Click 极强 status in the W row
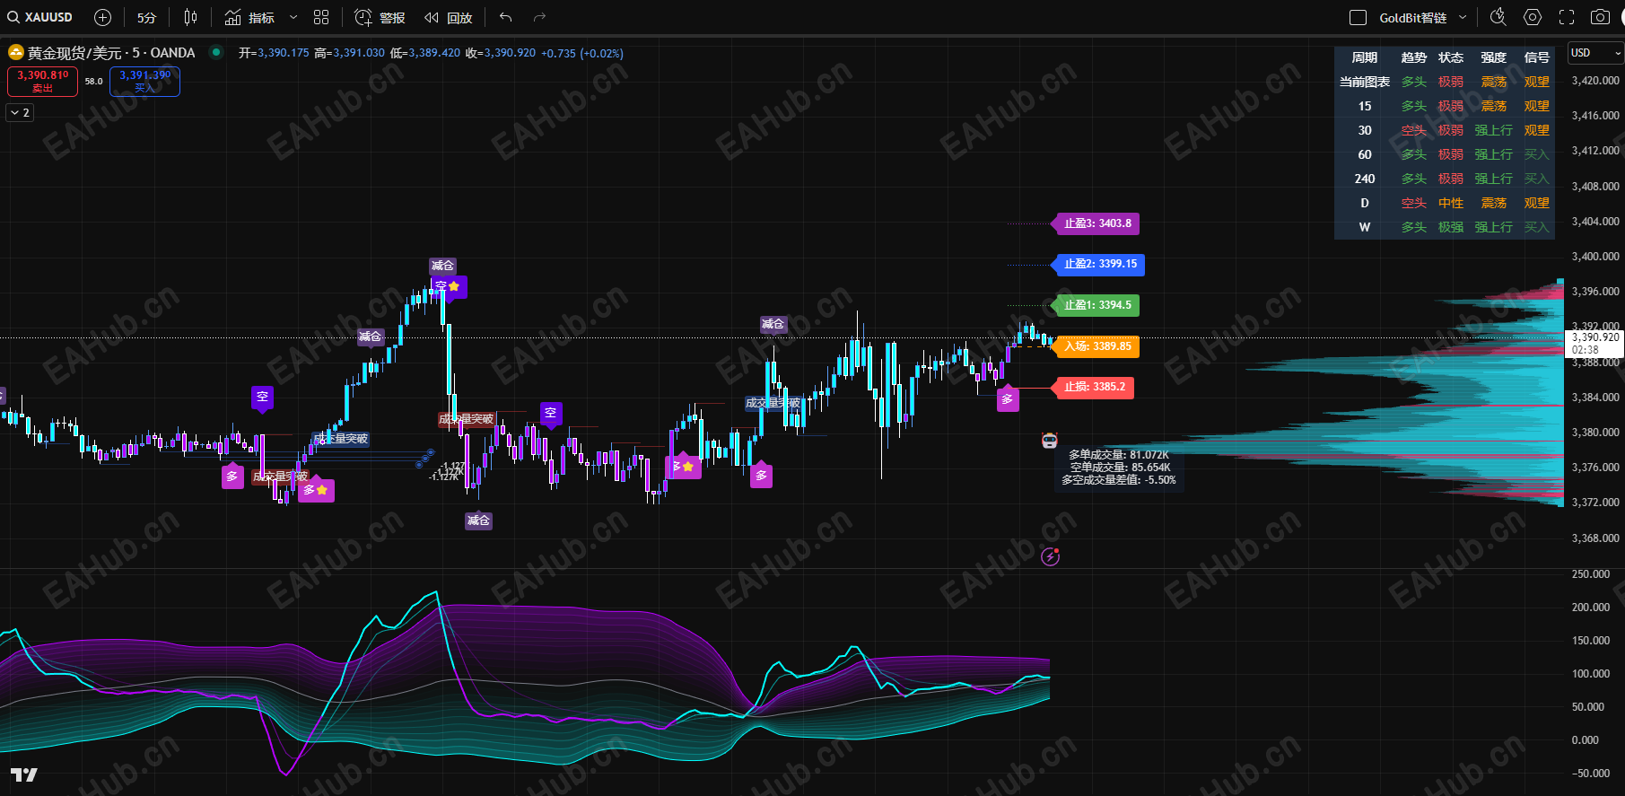This screenshot has height=796, width=1625. click(1450, 227)
